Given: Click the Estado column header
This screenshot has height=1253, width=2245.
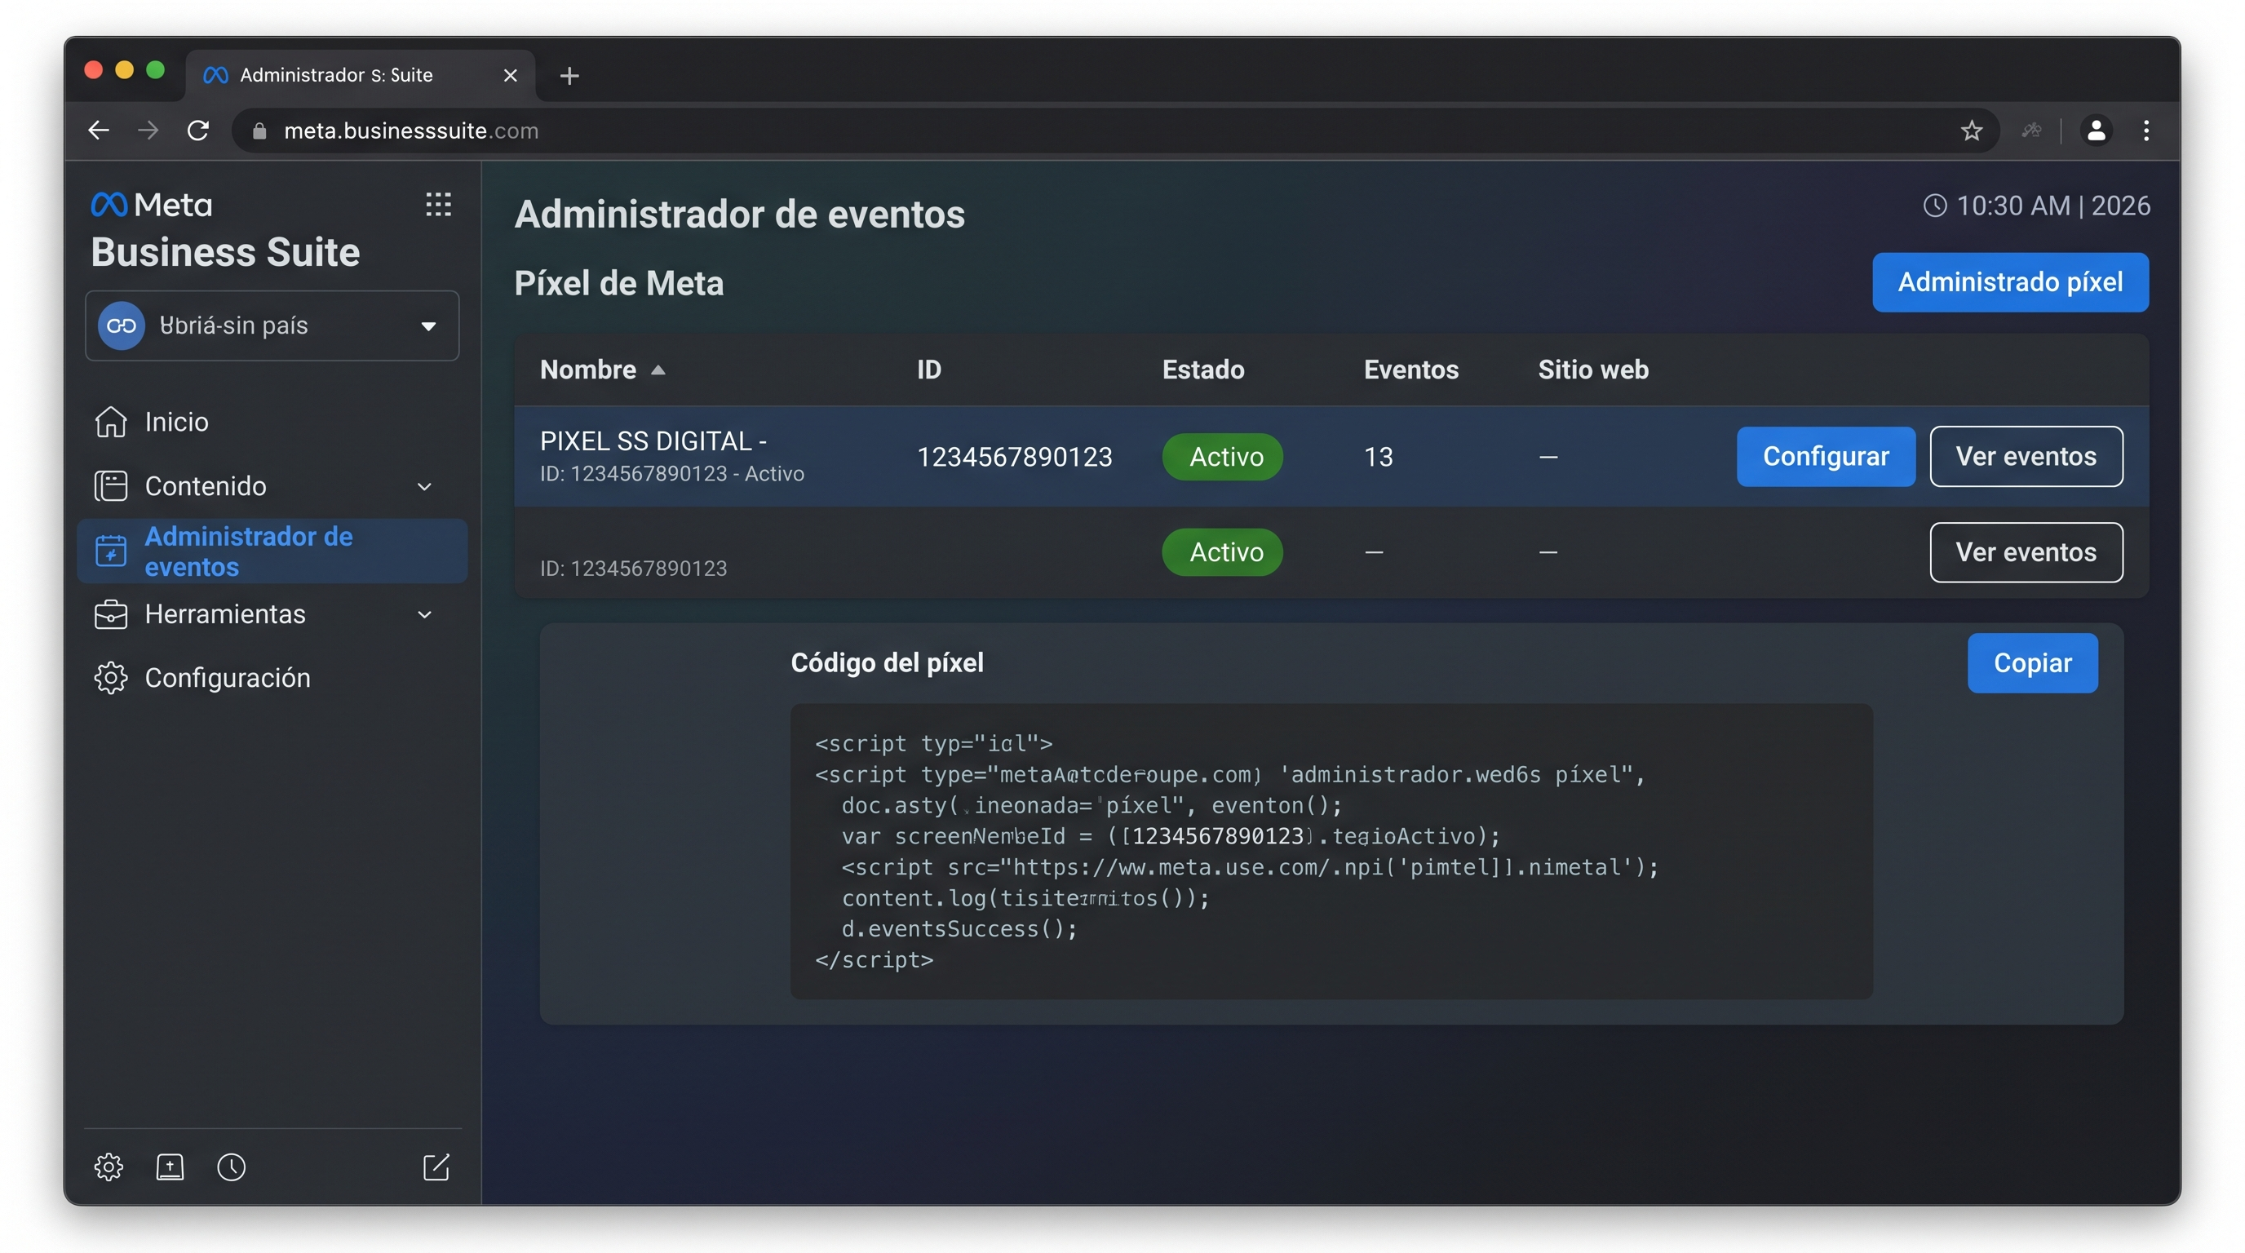Looking at the screenshot, I should (1202, 370).
